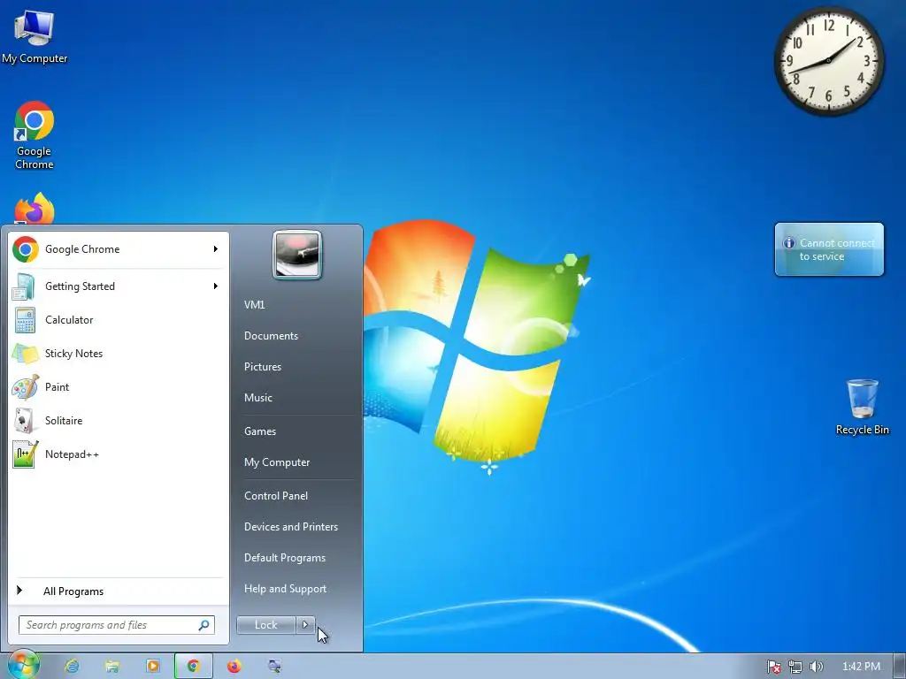Select the Firefox desktop shortcut

pos(35,209)
